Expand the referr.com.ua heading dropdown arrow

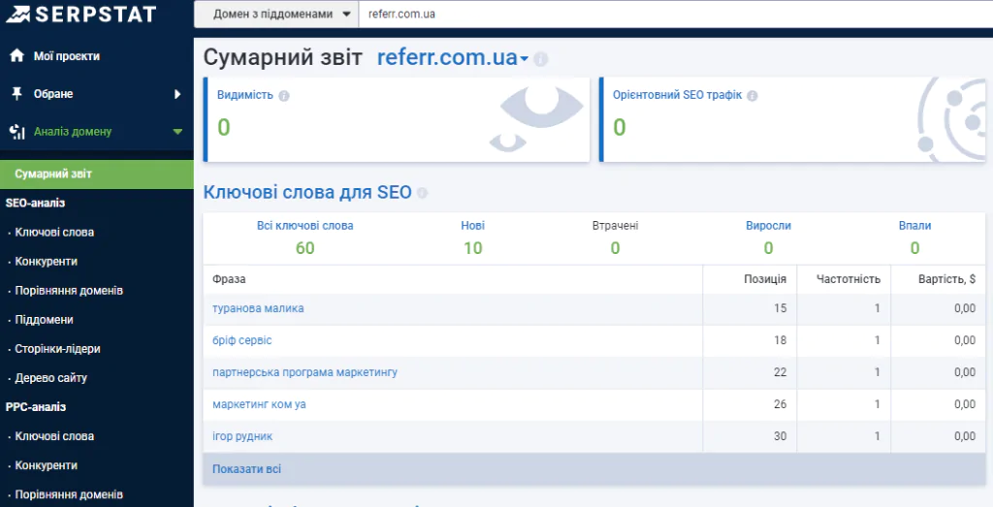(x=524, y=59)
